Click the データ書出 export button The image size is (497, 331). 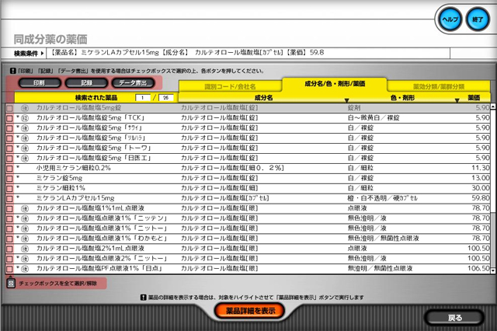pyautogui.click(x=133, y=83)
